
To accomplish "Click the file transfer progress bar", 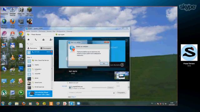I will coord(99,88).
